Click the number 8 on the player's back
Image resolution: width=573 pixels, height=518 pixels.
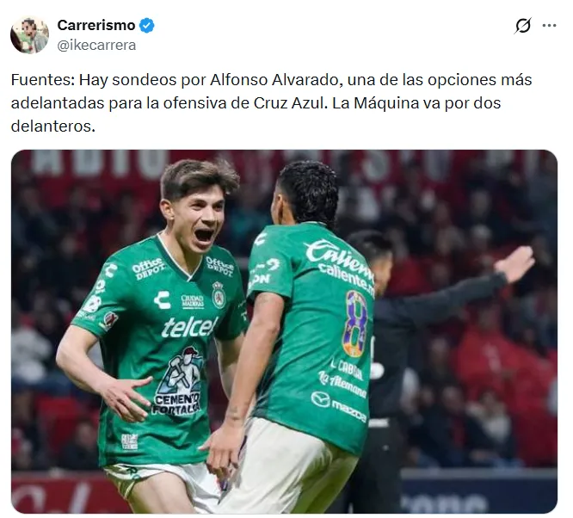[x=355, y=324]
